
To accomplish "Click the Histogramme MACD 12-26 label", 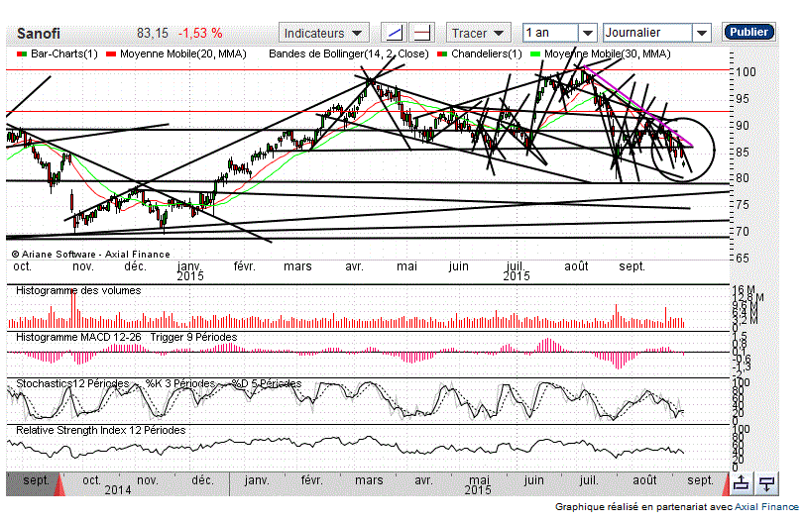I will tap(78, 338).
